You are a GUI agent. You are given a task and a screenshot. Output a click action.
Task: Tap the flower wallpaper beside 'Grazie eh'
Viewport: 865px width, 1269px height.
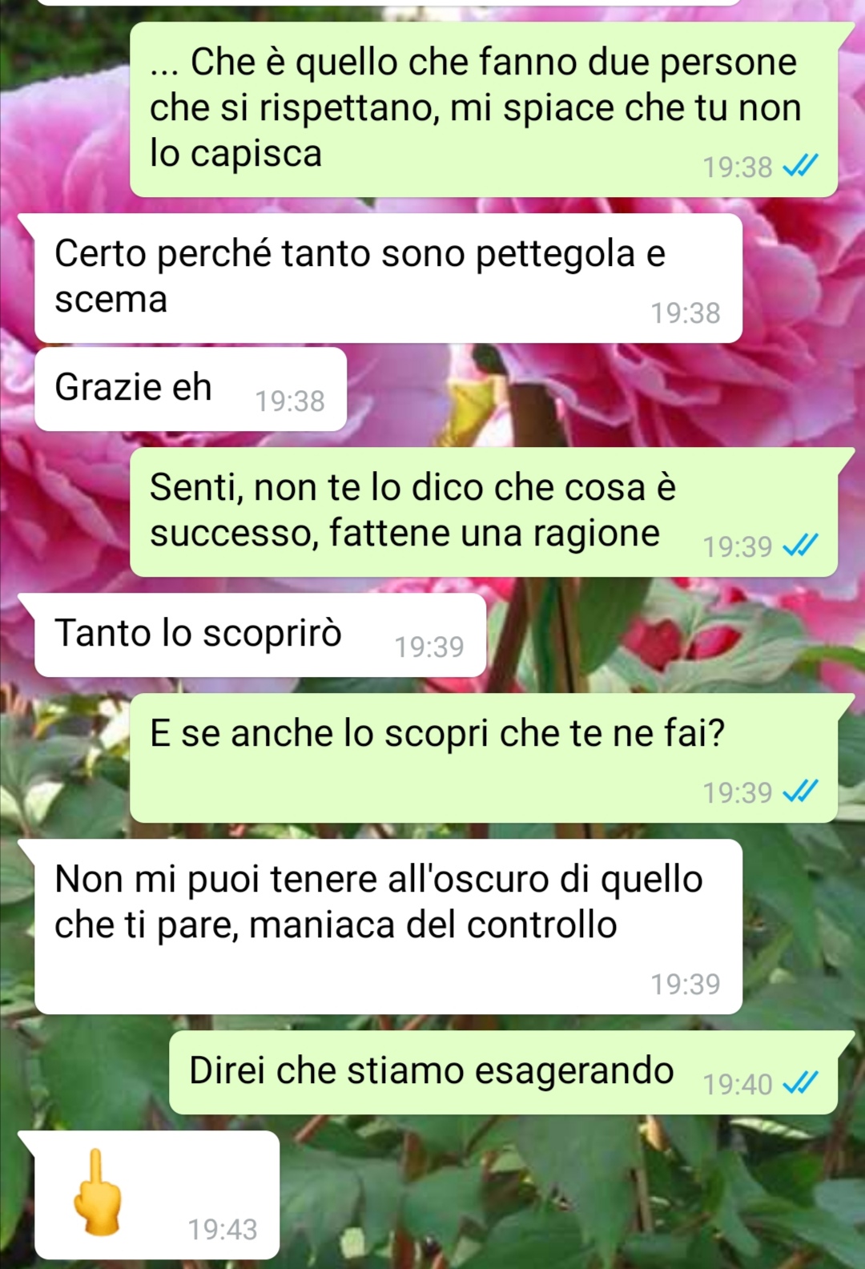[x=601, y=393]
